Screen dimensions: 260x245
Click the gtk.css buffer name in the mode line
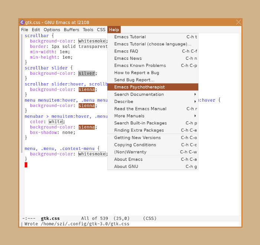click(x=50, y=218)
